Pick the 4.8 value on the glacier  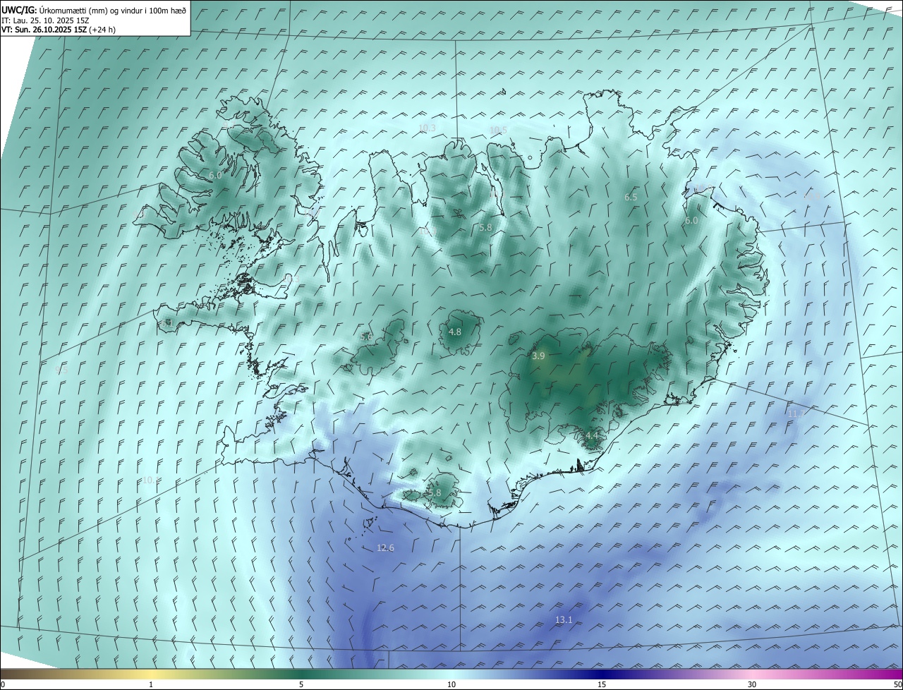pyautogui.click(x=455, y=332)
